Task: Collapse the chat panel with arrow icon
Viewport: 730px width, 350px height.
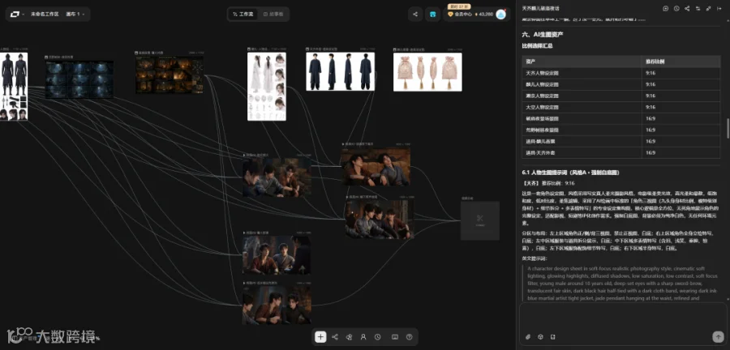Action: coord(719,8)
